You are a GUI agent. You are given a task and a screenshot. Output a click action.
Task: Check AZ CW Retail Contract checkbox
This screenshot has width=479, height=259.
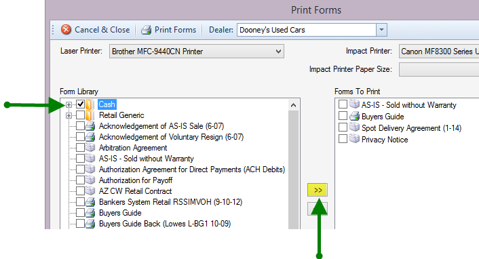tap(80, 191)
